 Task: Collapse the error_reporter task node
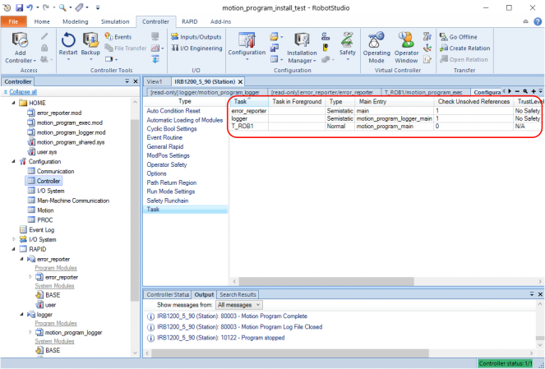click(22, 259)
